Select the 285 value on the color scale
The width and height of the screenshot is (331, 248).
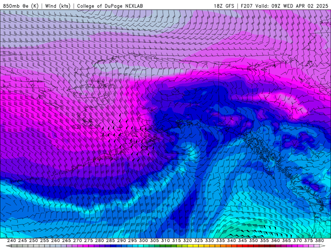[110, 241]
